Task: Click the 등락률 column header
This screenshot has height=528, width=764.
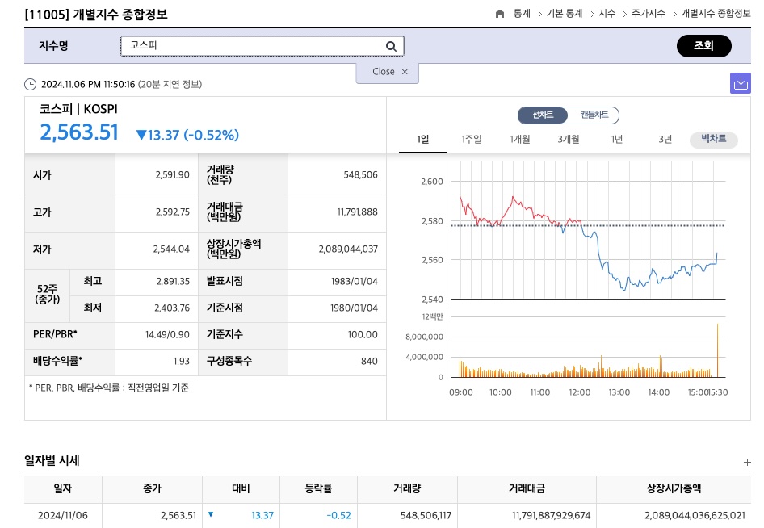Action: click(318, 488)
